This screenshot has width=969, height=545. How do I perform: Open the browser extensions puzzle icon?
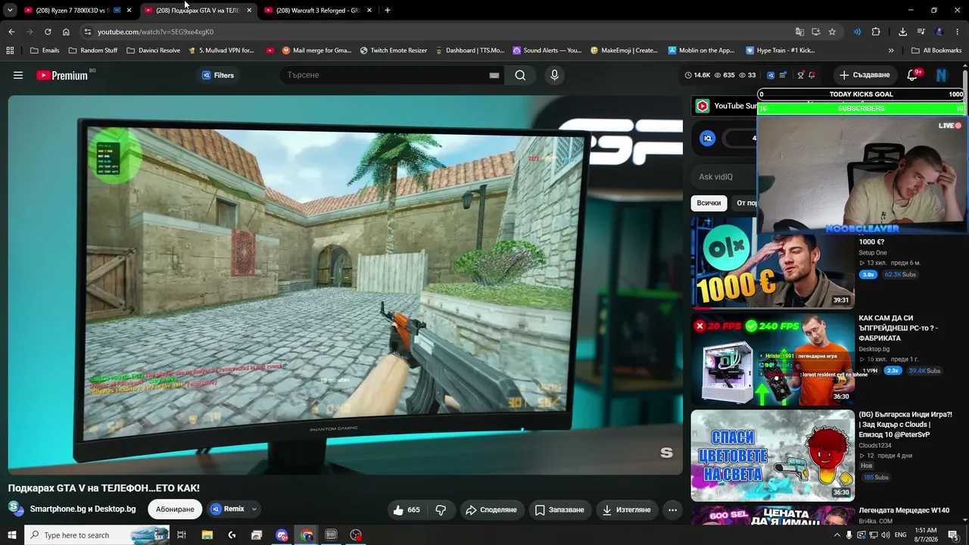pyautogui.click(x=876, y=32)
